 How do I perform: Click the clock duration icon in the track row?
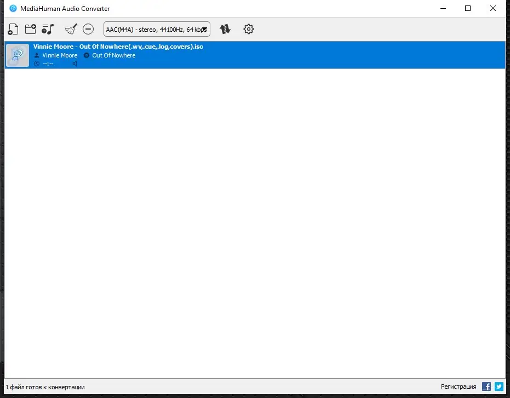(37, 64)
